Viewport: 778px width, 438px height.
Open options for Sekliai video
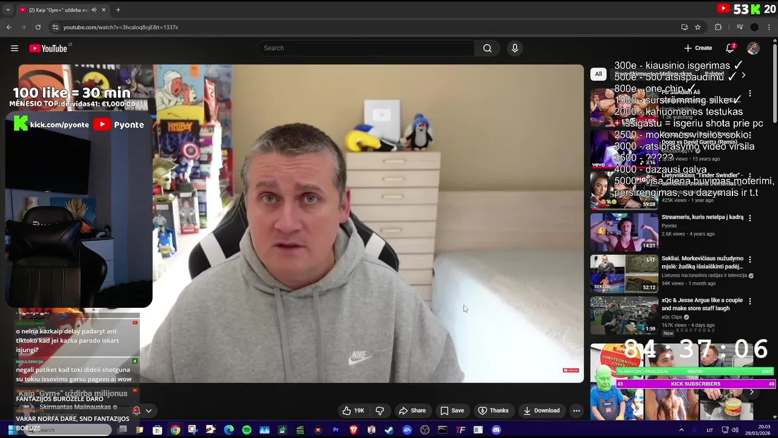[750, 259]
